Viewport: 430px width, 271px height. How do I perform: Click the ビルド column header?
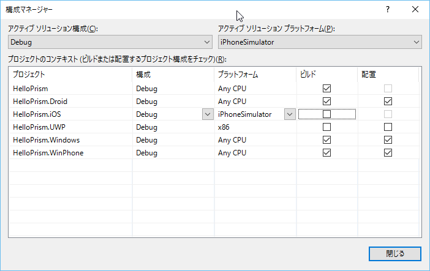tap(327, 75)
